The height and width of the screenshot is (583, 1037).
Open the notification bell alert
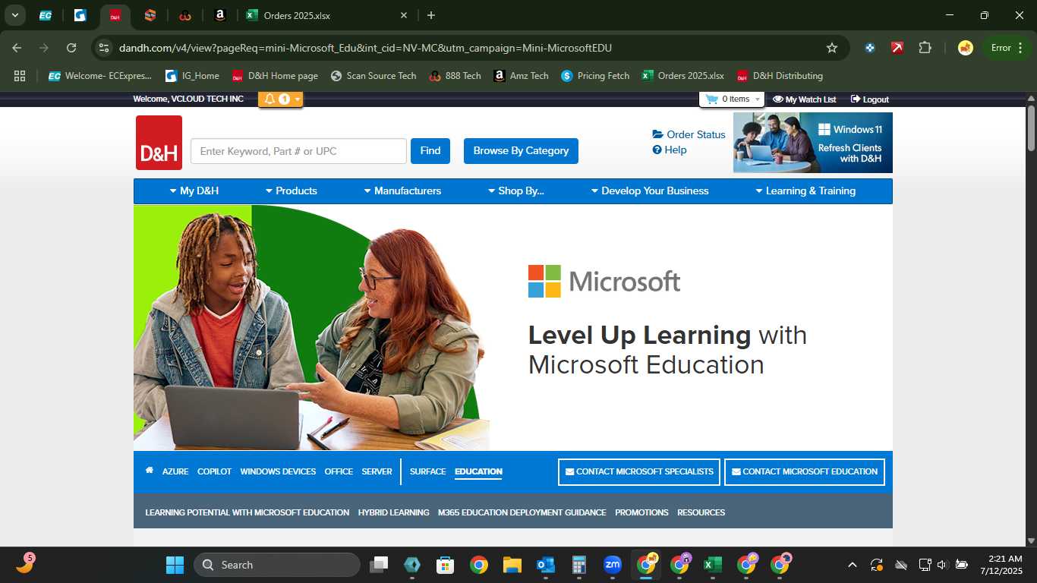click(269, 99)
